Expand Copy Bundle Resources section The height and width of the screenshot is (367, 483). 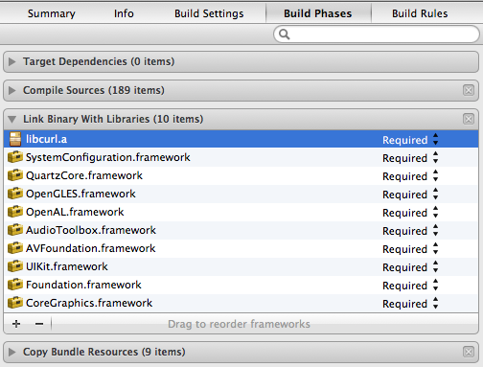(x=12, y=352)
